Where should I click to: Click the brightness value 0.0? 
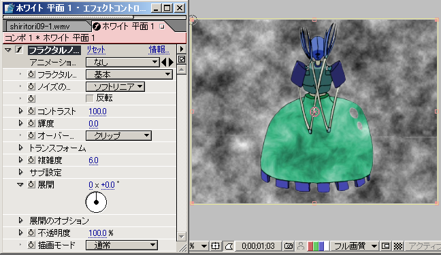click(93, 124)
